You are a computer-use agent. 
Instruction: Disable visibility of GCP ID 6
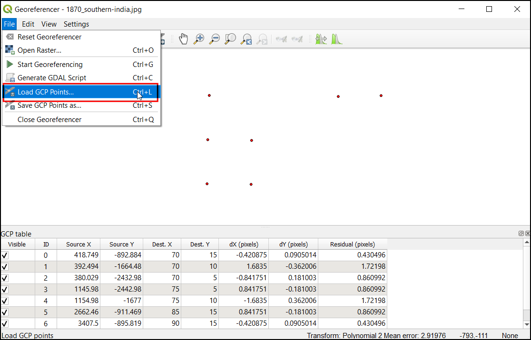click(x=5, y=323)
